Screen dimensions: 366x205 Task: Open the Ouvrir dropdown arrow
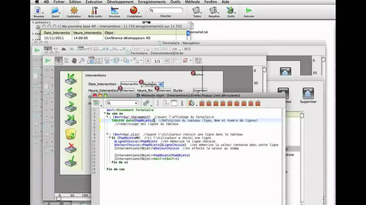[60, 13]
